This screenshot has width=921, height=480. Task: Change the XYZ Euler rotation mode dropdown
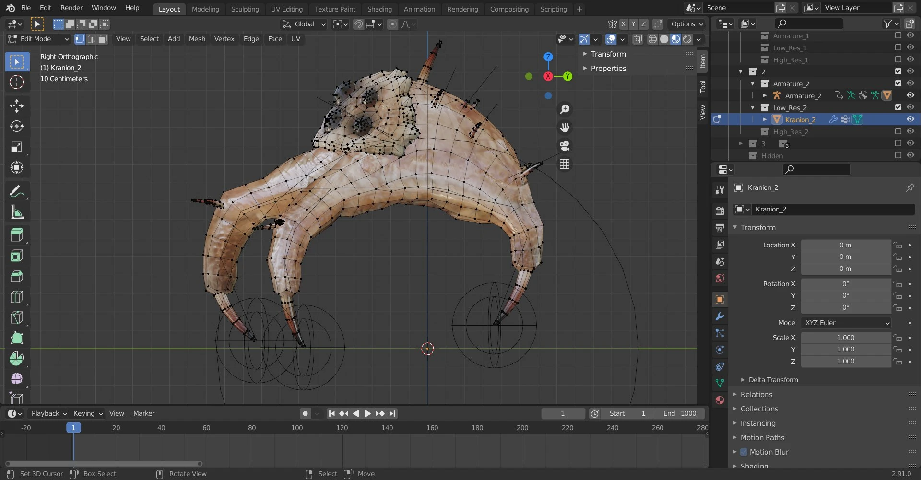(x=846, y=323)
